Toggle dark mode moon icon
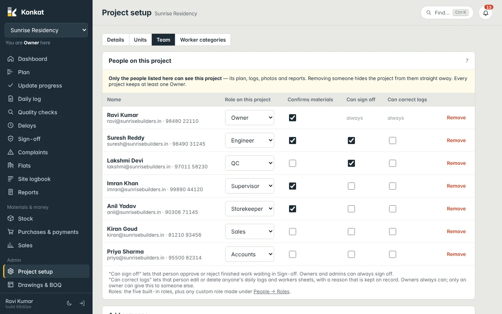 (x=69, y=303)
